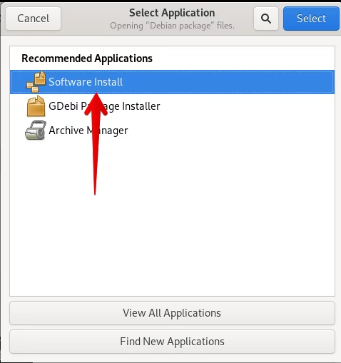Open the search magnifier in the header

266,19
